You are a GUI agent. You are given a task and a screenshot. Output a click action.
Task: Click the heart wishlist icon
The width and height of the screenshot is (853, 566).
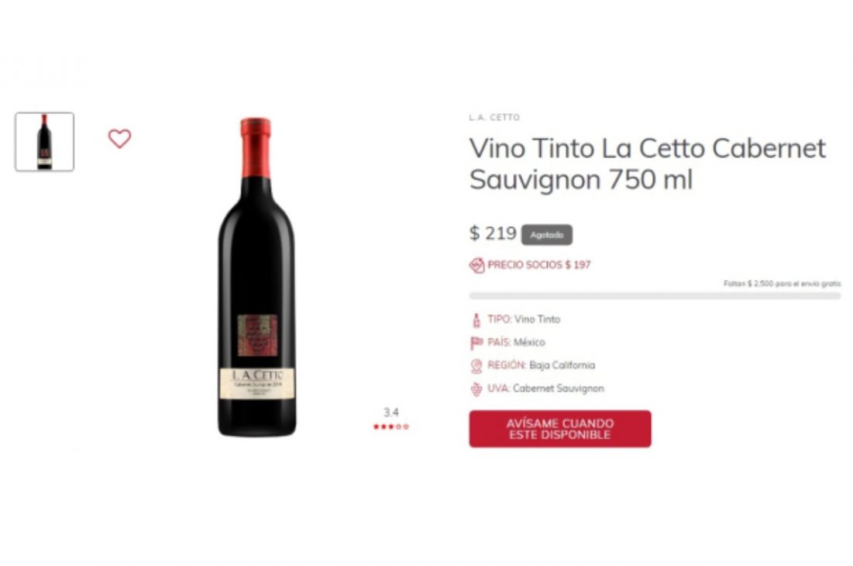pyautogui.click(x=119, y=139)
